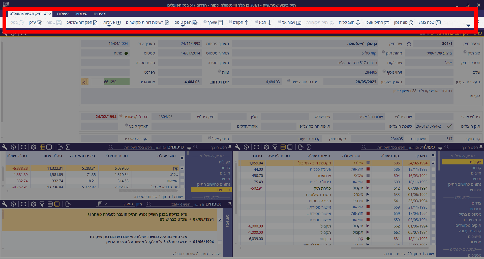Click export icon in פעולות panel
The height and width of the screenshot is (259, 484).
(301, 147)
